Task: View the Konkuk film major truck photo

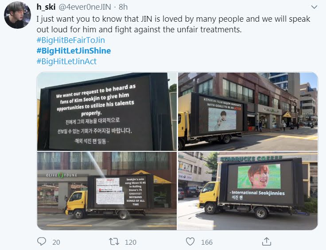Action: (x=248, y=112)
